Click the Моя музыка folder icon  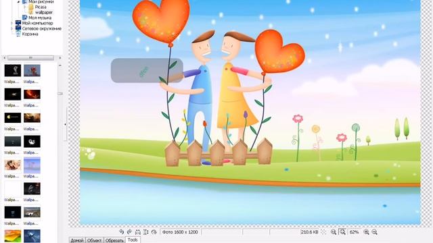pyautogui.click(x=25, y=18)
